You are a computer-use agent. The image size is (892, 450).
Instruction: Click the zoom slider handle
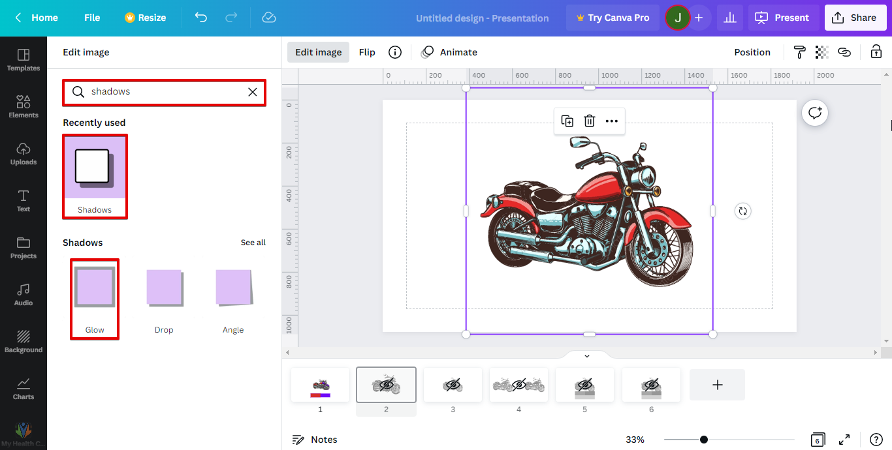[703, 440]
